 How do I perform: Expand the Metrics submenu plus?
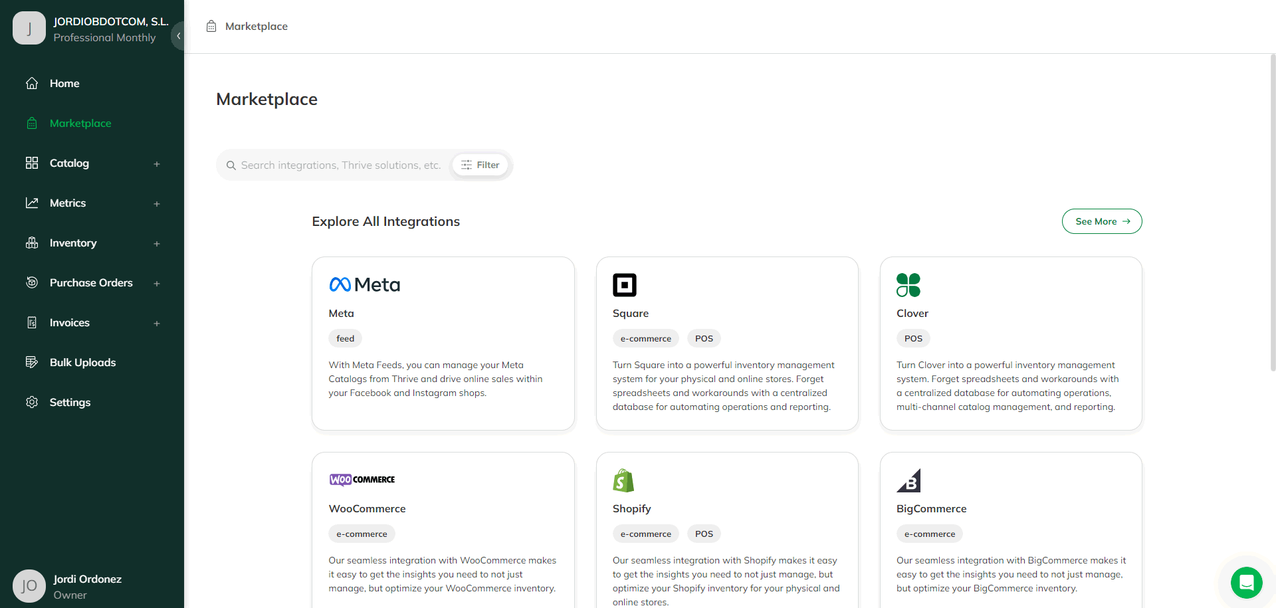click(x=157, y=204)
